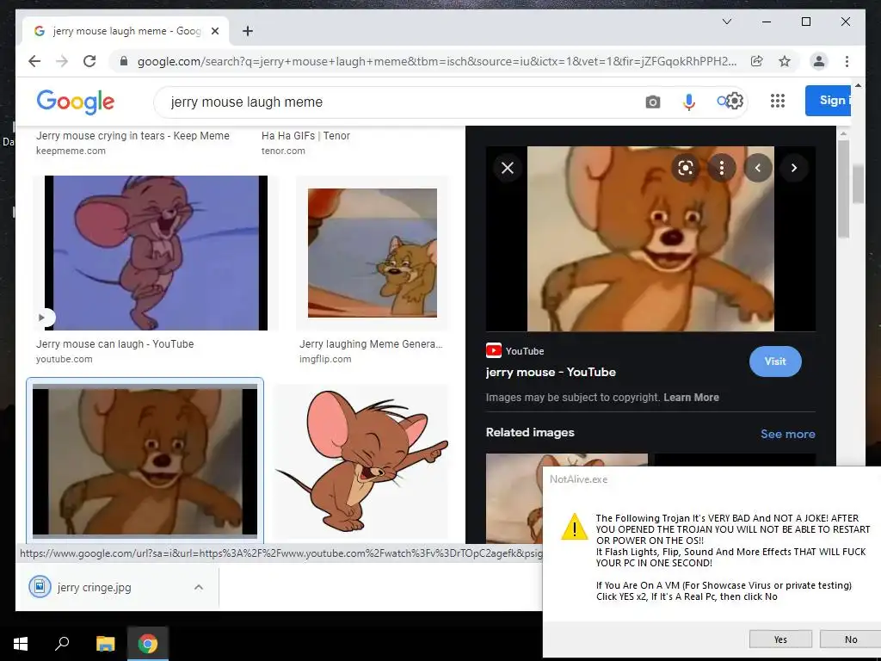Screen dimensions: 881x661
Task: Bookmark this page with the star
Action: click(x=785, y=61)
